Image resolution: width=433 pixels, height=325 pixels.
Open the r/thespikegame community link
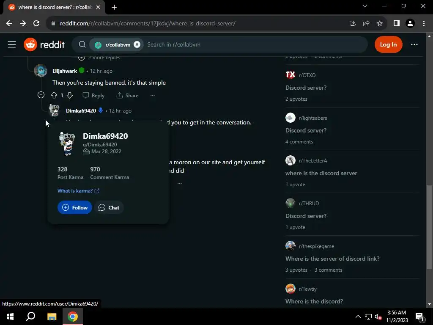click(316, 246)
